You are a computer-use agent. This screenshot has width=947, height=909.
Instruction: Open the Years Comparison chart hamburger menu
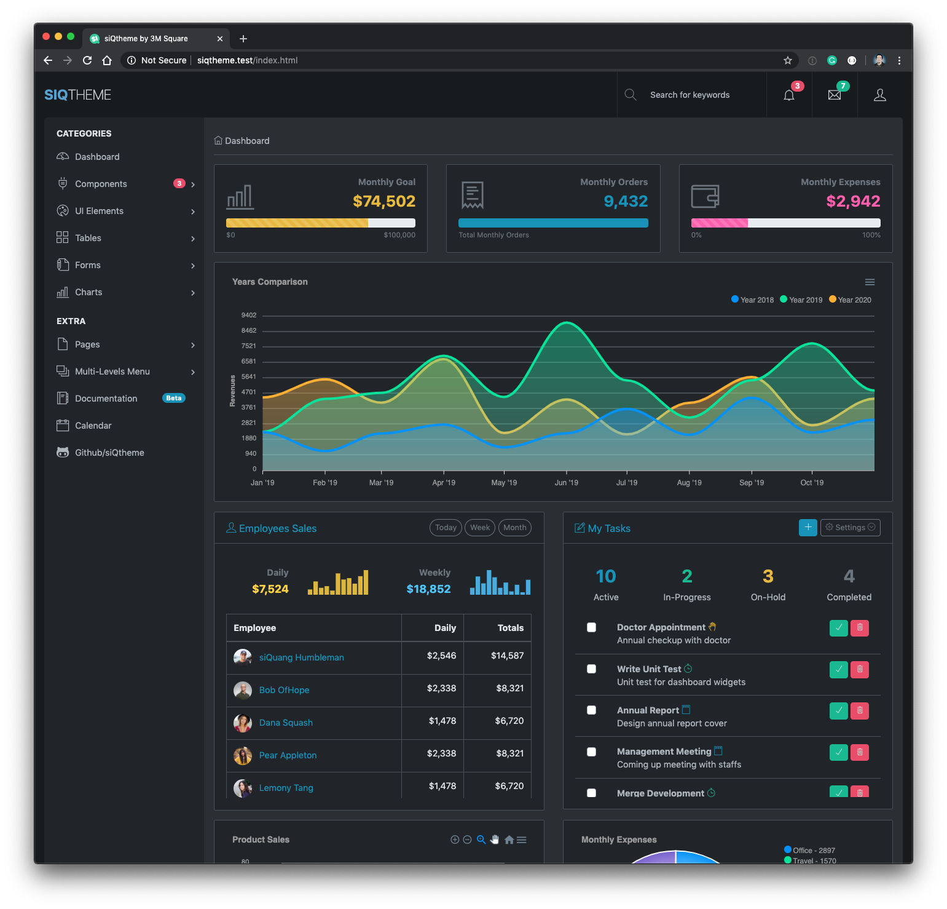[870, 282]
